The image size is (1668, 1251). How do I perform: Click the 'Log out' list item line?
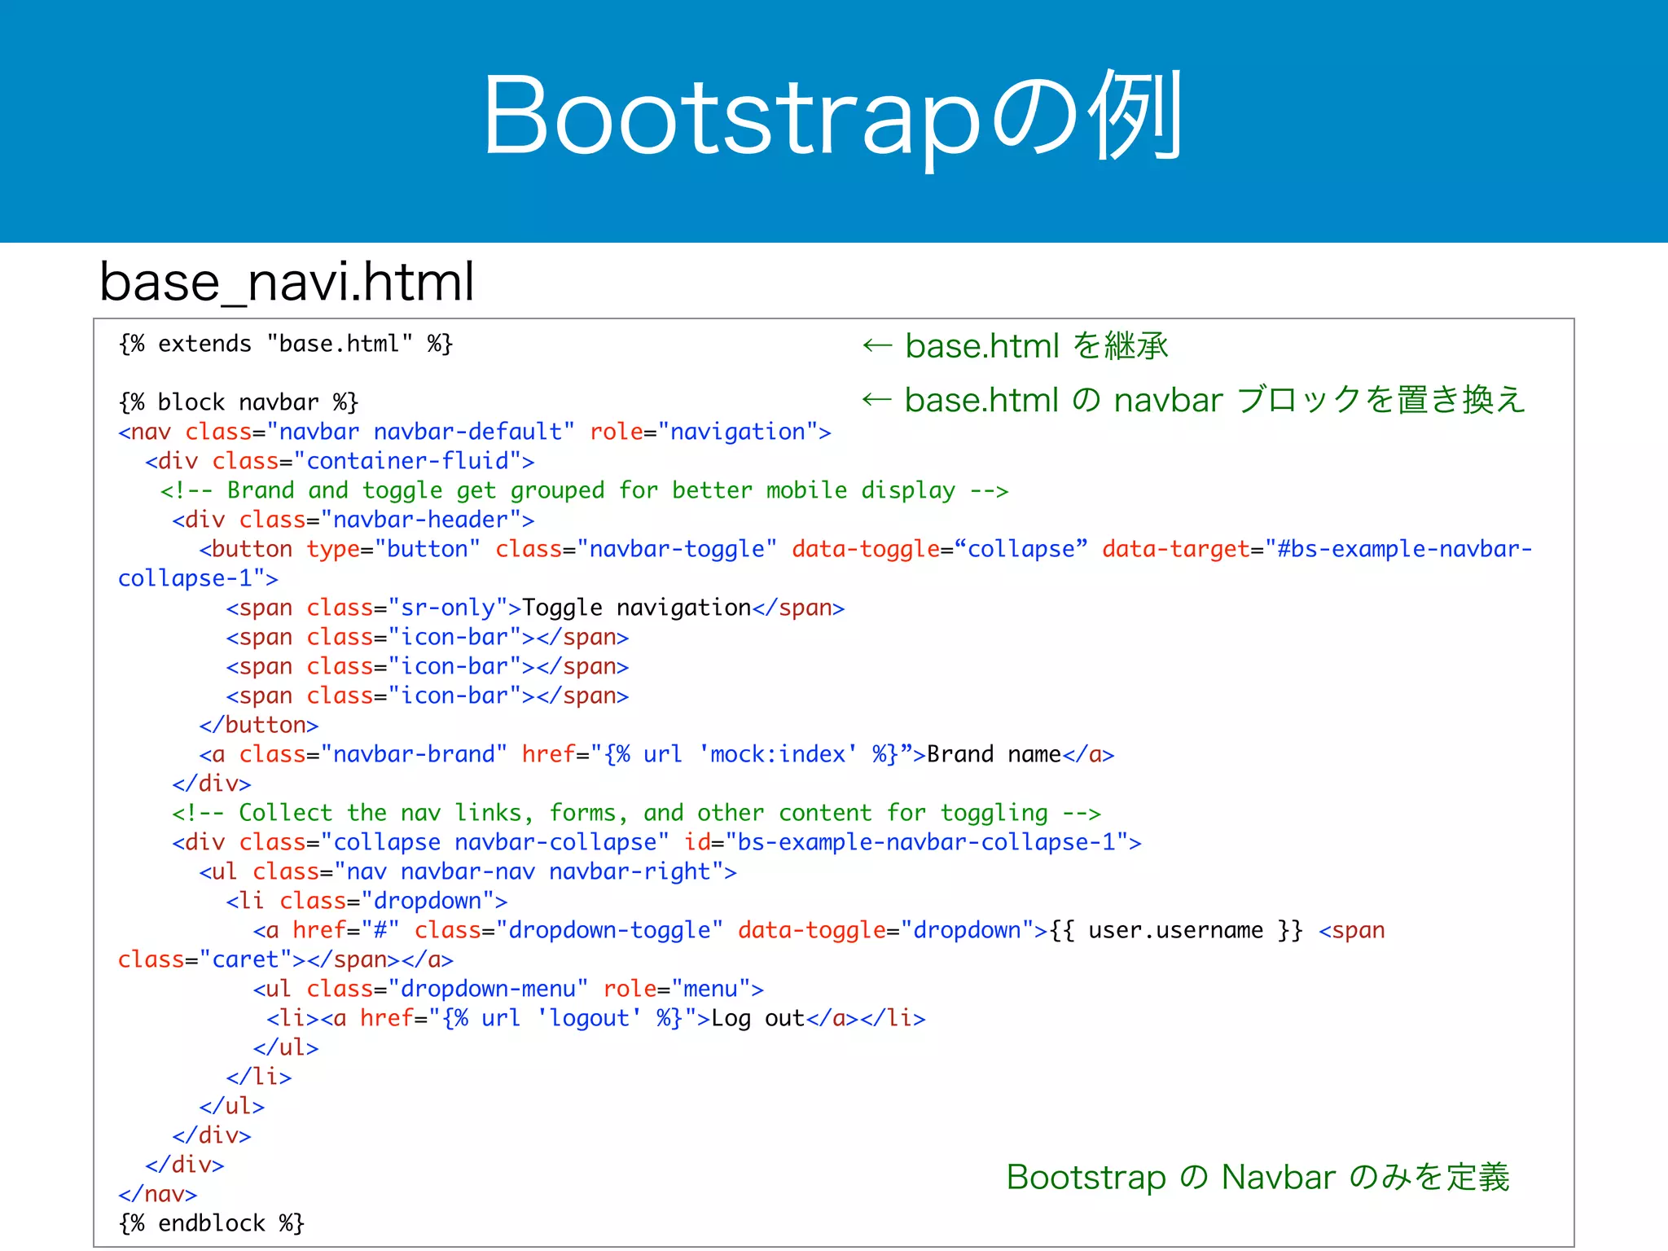pyautogui.click(x=596, y=1018)
